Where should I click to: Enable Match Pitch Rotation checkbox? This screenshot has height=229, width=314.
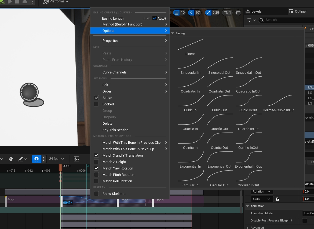(96, 174)
